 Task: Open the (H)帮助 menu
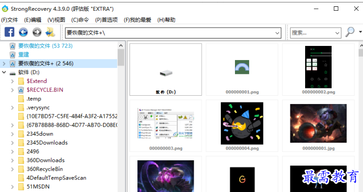[166, 20]
